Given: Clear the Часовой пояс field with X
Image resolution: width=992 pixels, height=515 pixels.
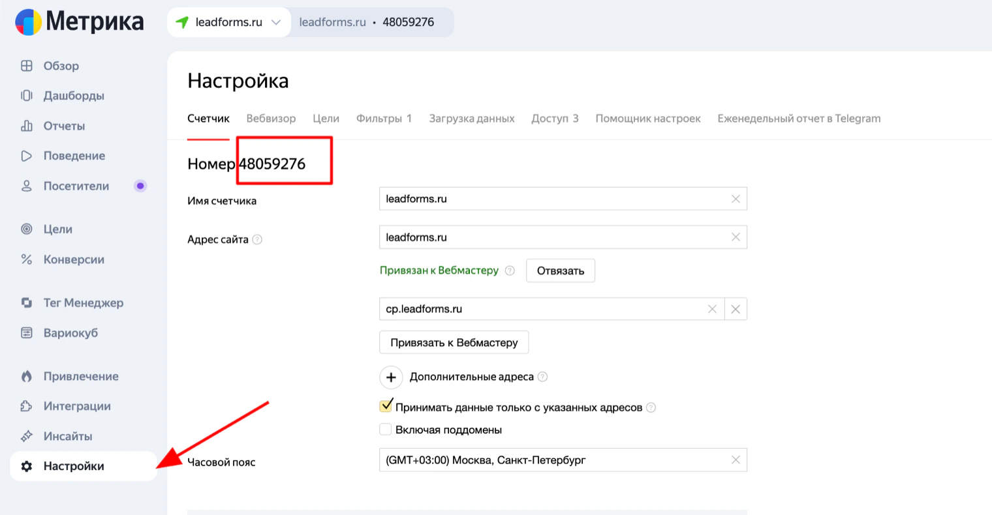Looking at the screenshot, I should pyautogui.click(x=736, y=460).
